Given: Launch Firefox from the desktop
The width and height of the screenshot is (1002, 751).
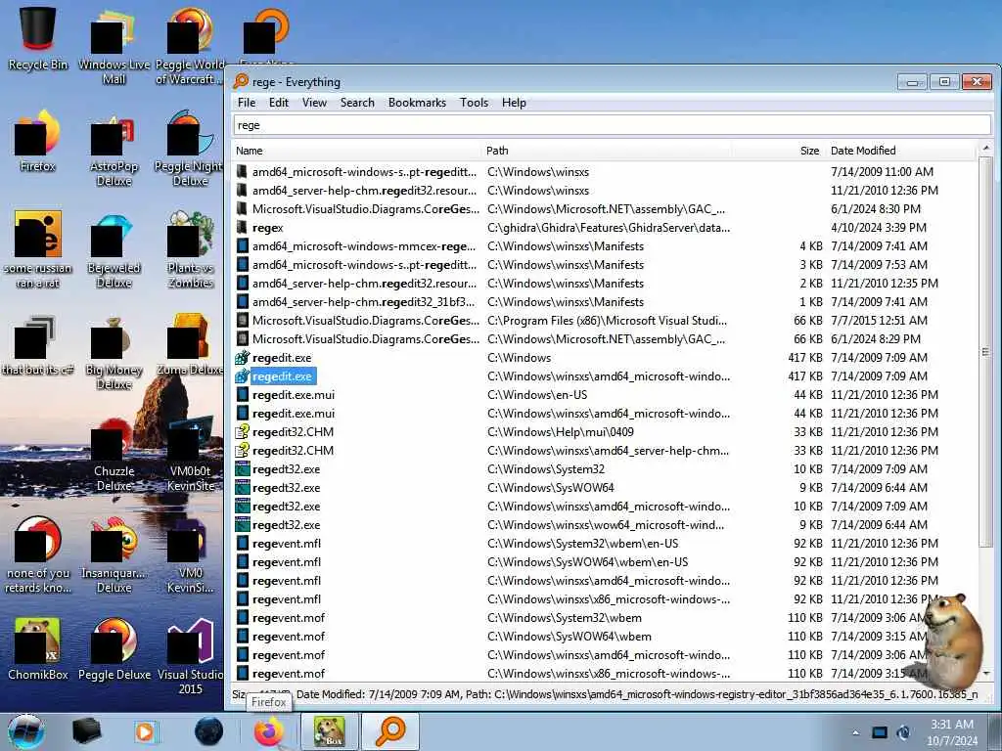Looking at the screenshot, I should pyautogui.click(x=38, y=142).
